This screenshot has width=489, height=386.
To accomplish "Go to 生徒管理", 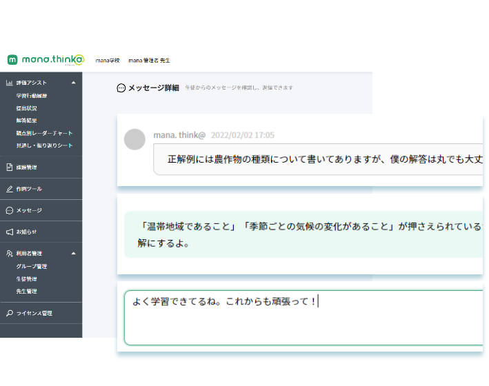I will click(x=26, y=278).
